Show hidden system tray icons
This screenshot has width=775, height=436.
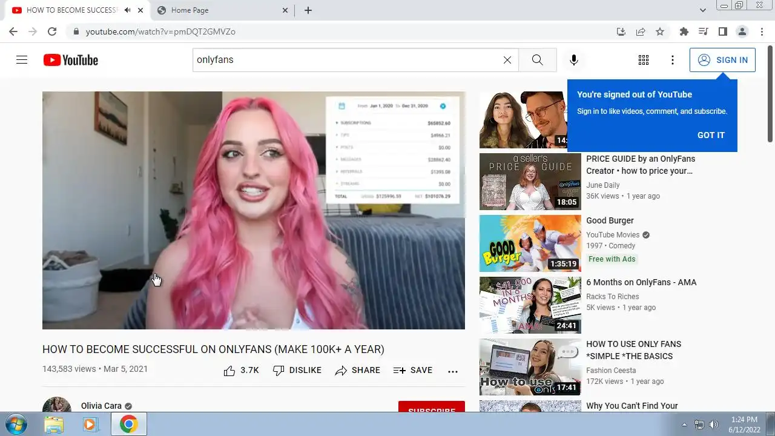pyautogui.click(x=684, y=424)
